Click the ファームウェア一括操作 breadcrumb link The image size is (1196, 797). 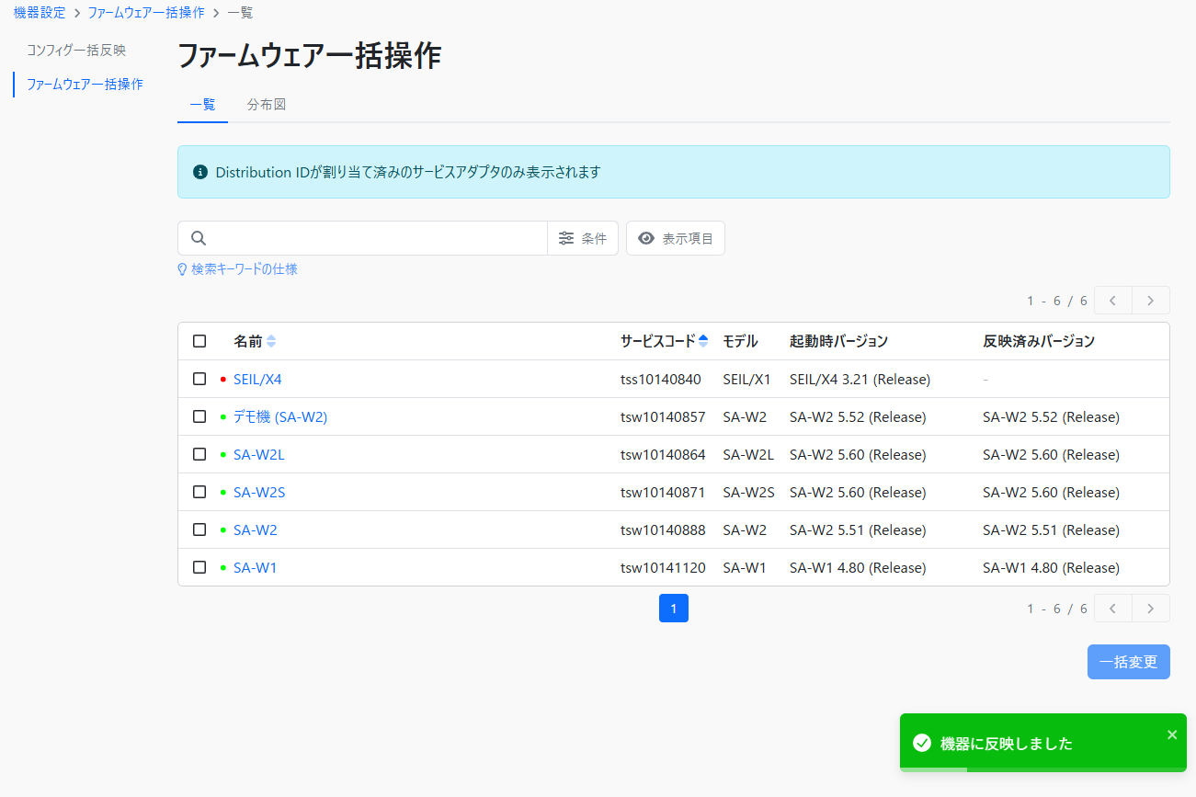coord(146,13)
